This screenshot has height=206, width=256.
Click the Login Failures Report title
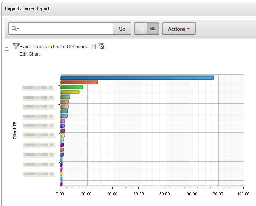pos(27,9)
